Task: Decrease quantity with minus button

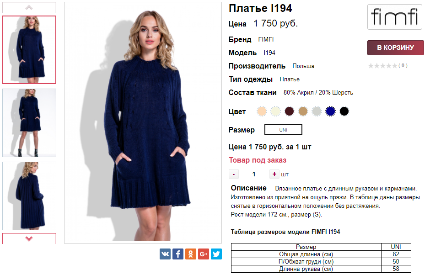Action: (234, 174)
